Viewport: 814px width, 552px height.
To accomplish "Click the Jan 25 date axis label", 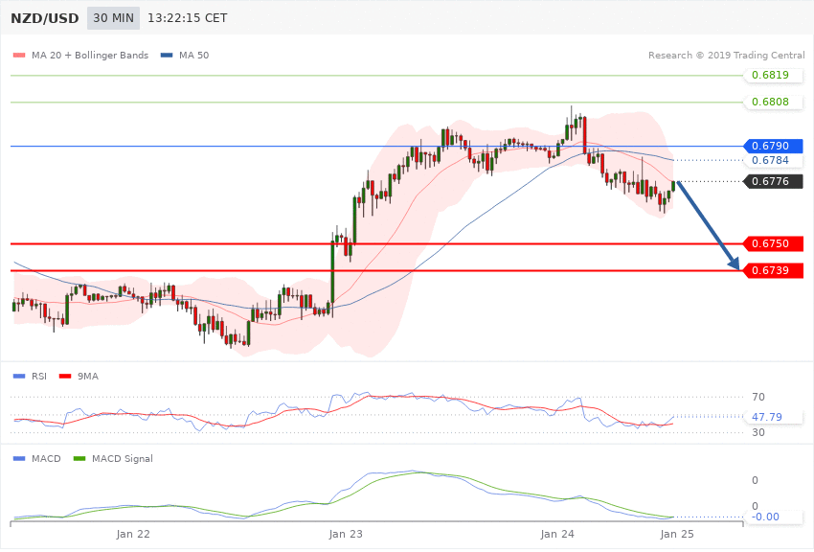I will 677,535.
